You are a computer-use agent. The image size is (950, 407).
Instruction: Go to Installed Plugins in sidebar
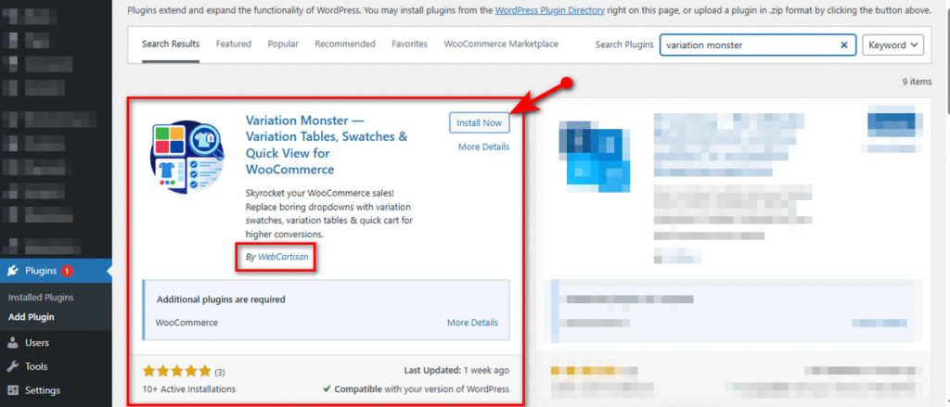click(x=40, y=298)
